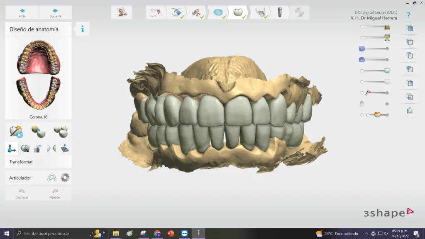
Task: Open TeamViewer from the taskbar
Action: pos(185,233)
